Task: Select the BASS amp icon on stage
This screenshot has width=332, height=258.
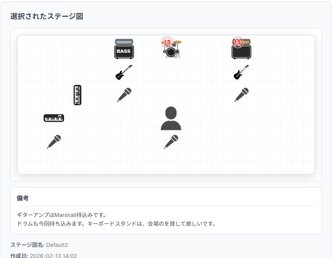Action: [124, 48]
